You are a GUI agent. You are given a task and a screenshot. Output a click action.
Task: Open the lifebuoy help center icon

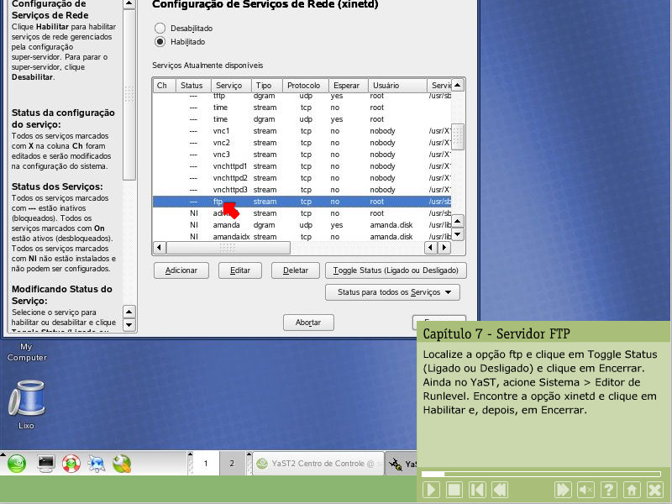point(71,463)
